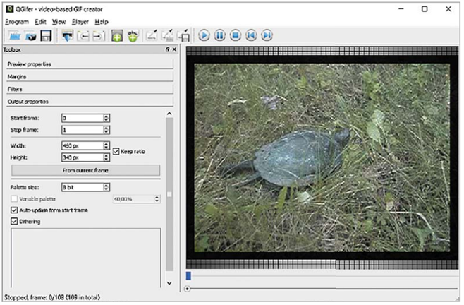The width and height of the screenshot is (464, 305).
Task: Click the save floppy disk icon
Action: [x=46, y=35]
